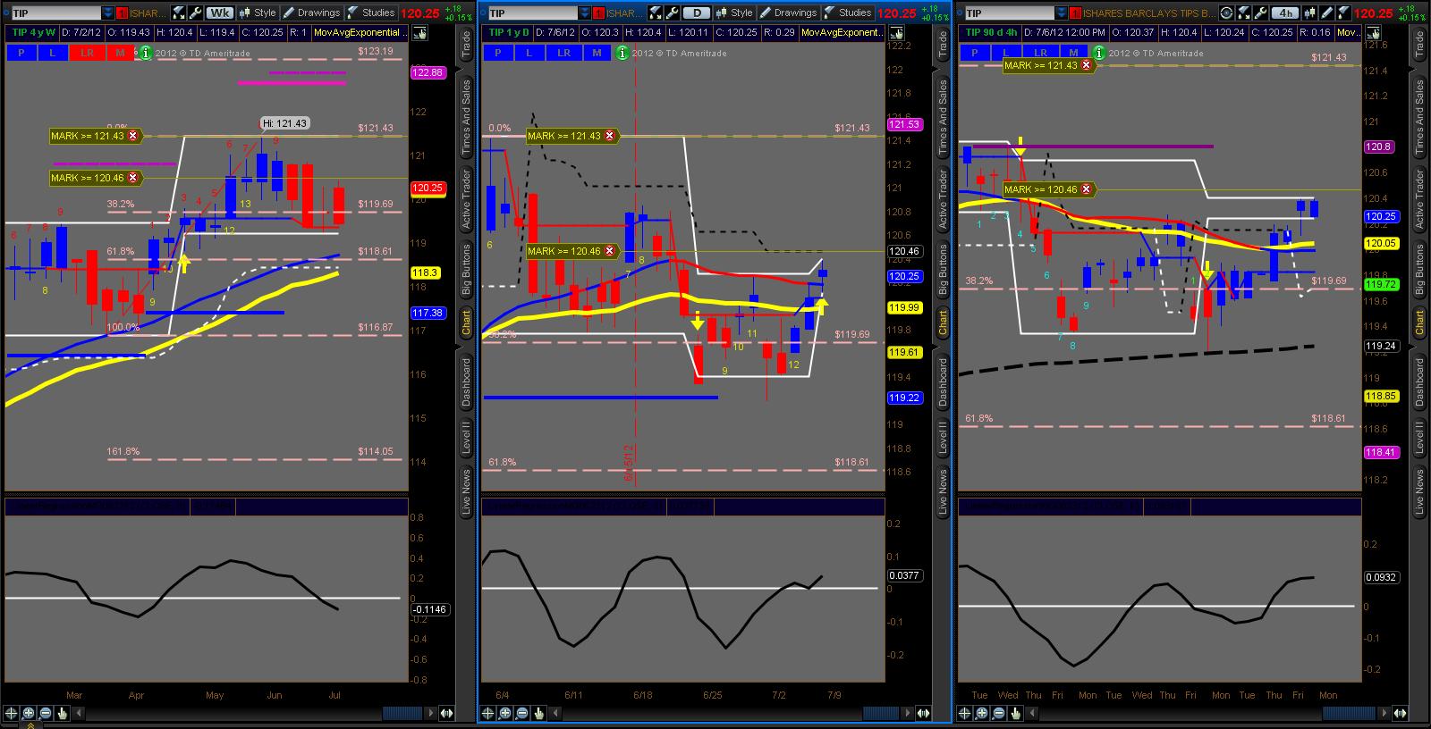
Task: Remove MARK >= 120.46 alert in 4h chart
Action: (x=1087, y=189)
